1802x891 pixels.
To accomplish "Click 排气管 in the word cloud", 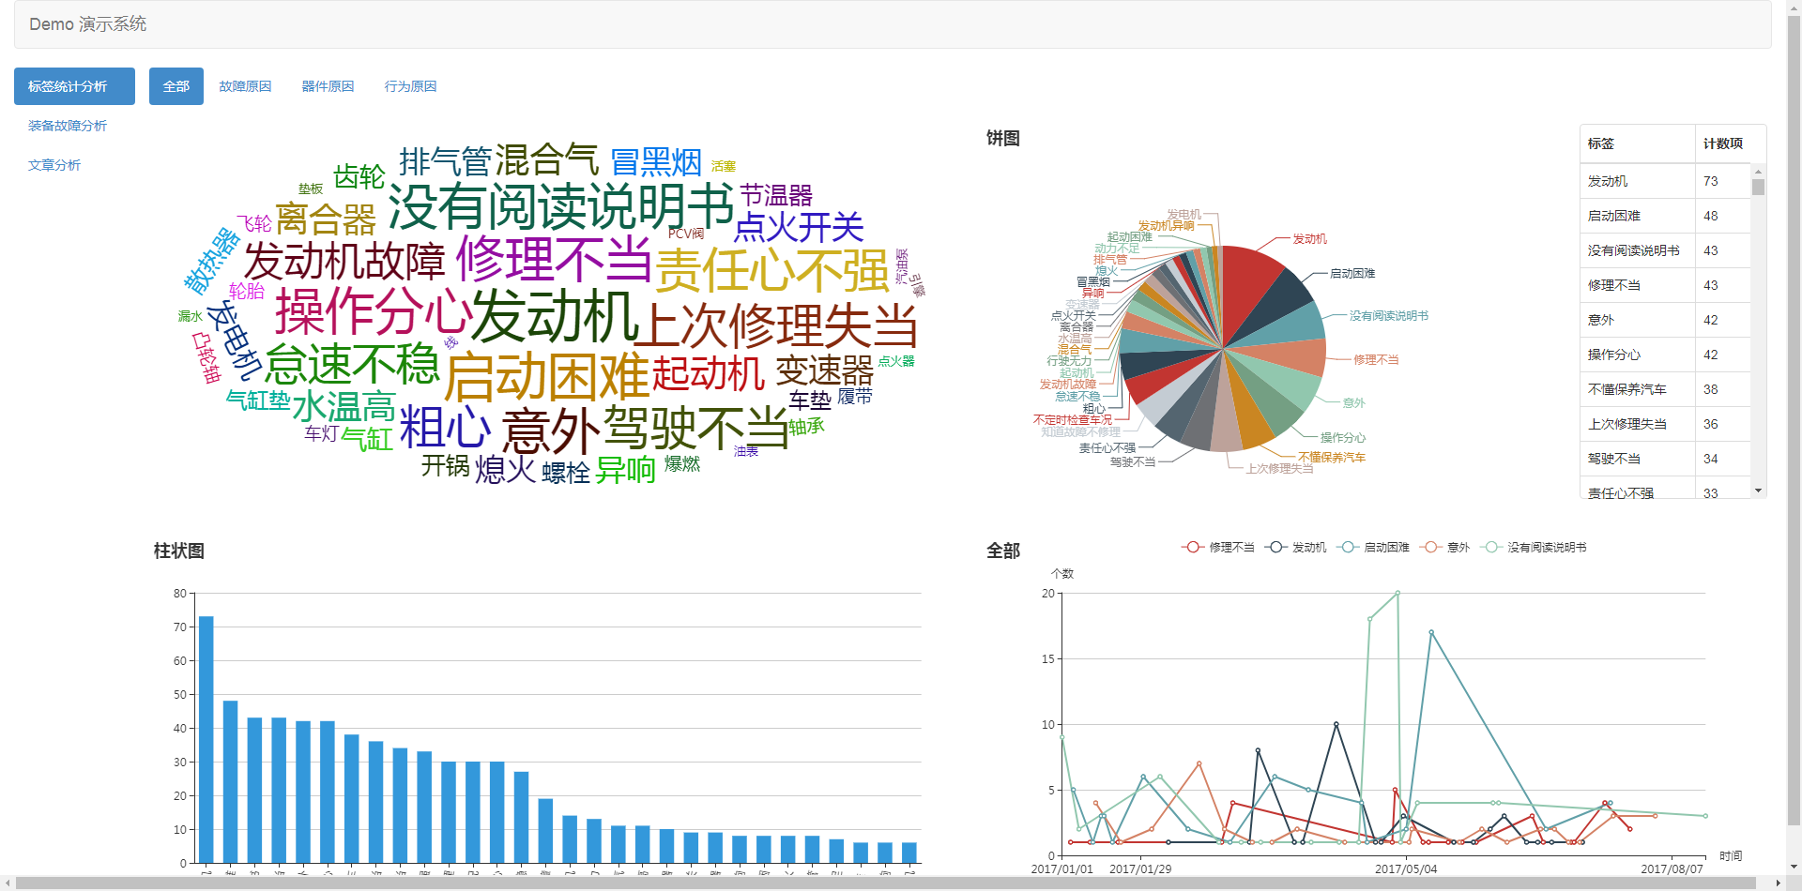I will 445,161.
